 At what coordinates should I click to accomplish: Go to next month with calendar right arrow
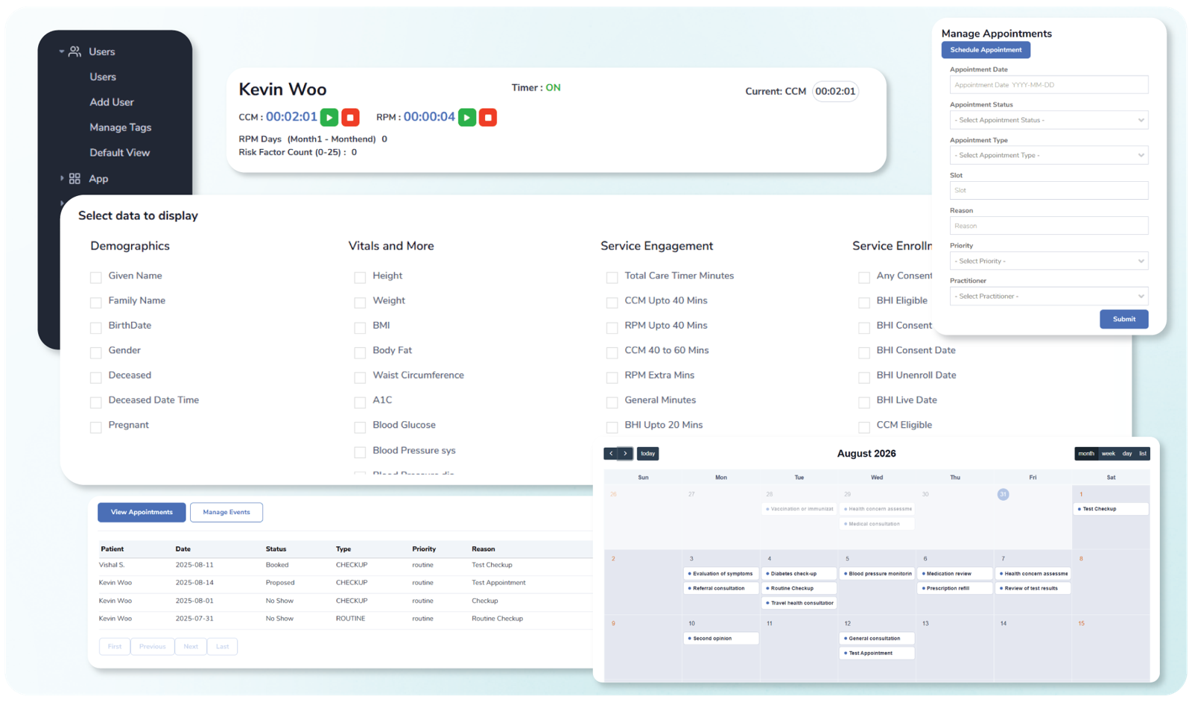pyautogui.click(x=626, y=453)
